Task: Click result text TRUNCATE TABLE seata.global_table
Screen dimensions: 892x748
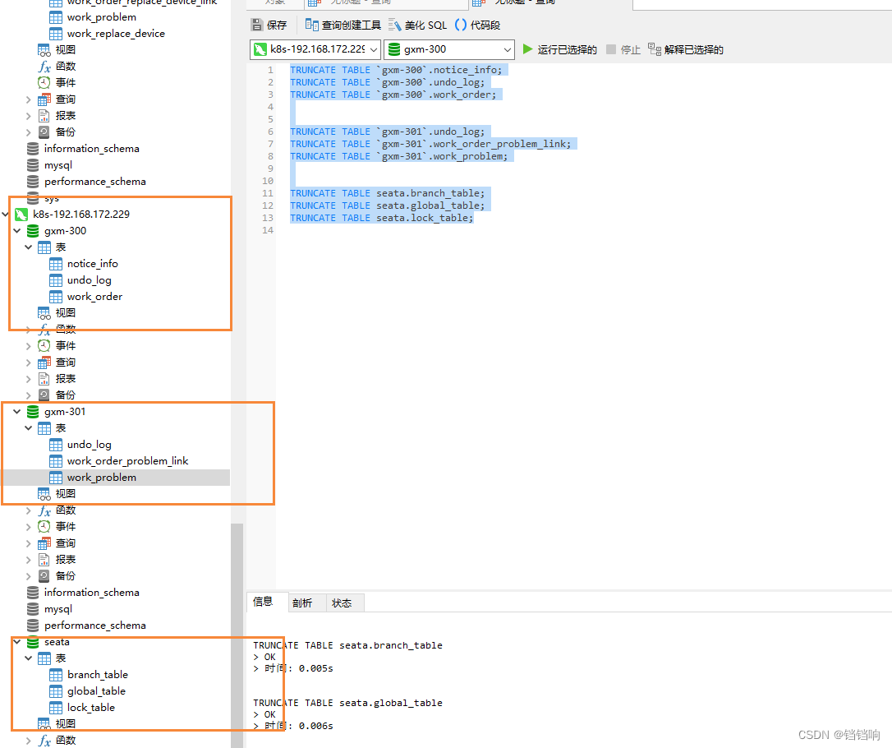Action: click(347, 703)
